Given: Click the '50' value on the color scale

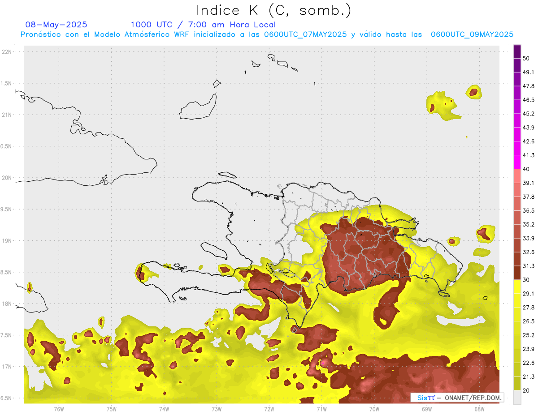Looking at the screenshot, I should coord(526,59).
